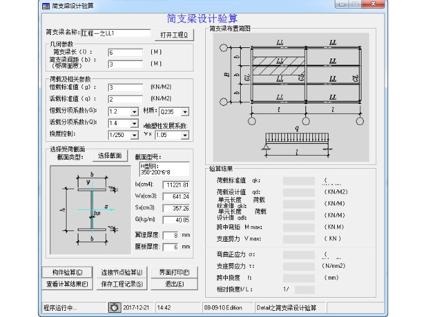
Task: Expand the 挠度控制 1/250 dropdown
Action: (x=134, y=135)
